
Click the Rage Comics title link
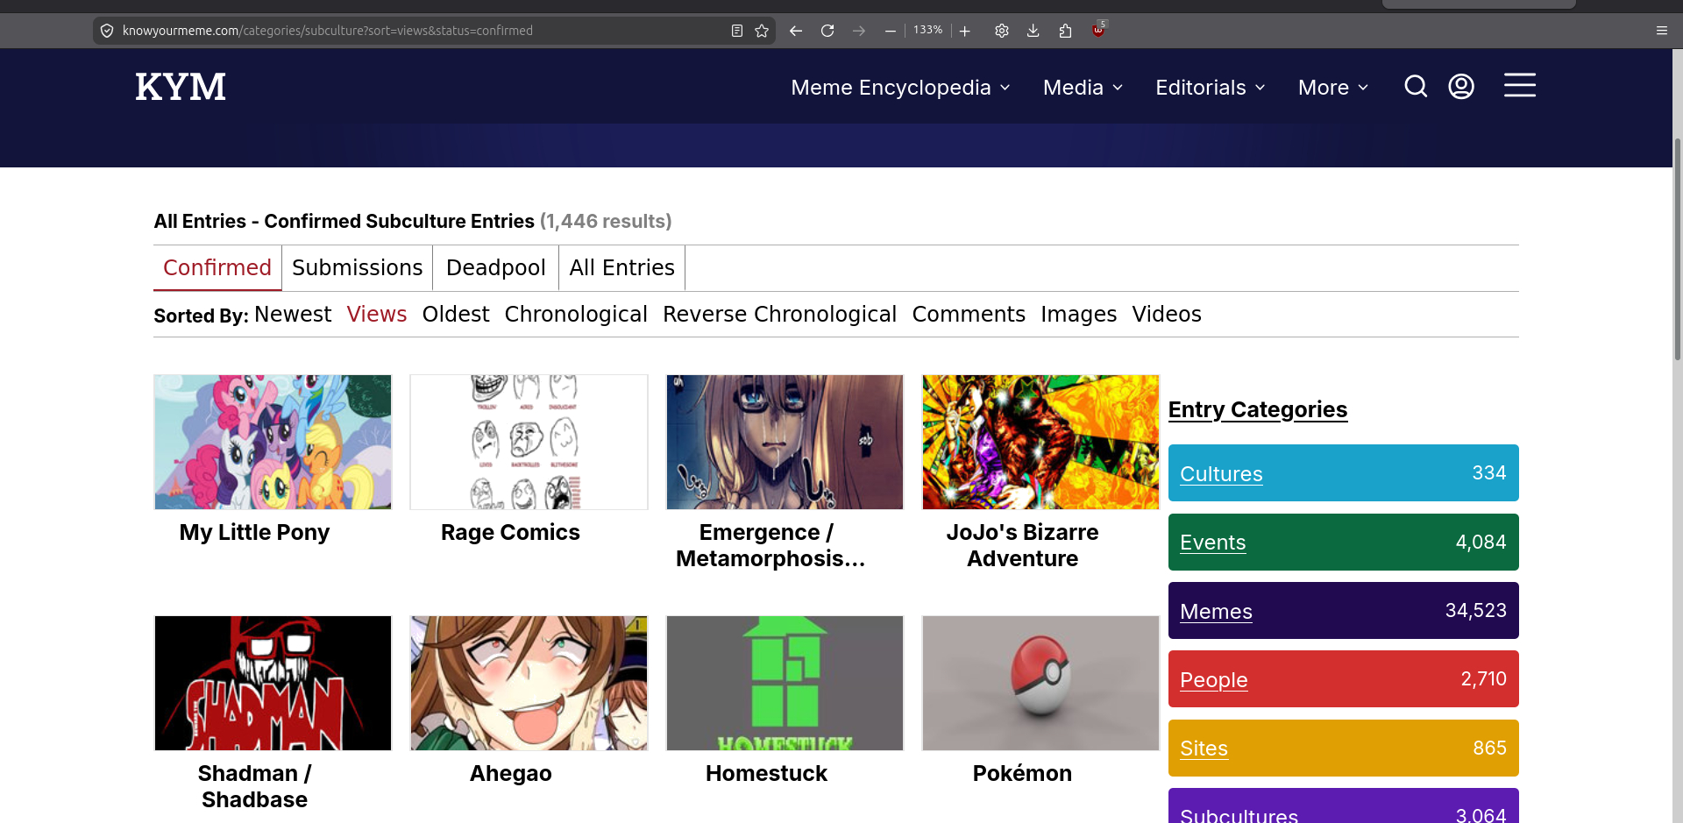(x=510, y=533)
